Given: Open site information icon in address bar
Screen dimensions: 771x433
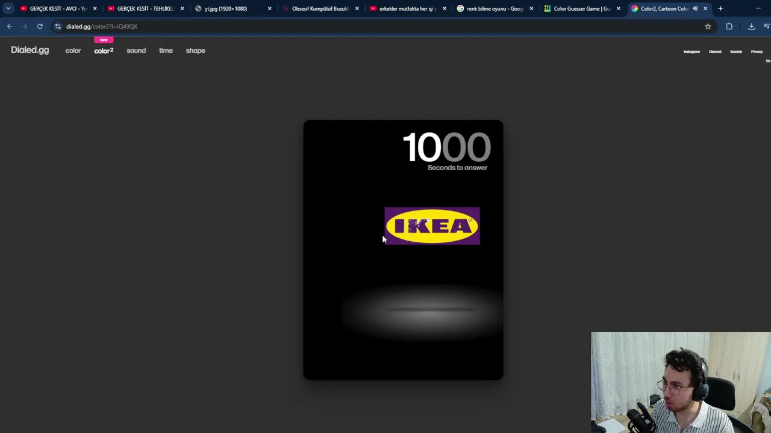Looking at the screenshot, I should tap(58, 26).
